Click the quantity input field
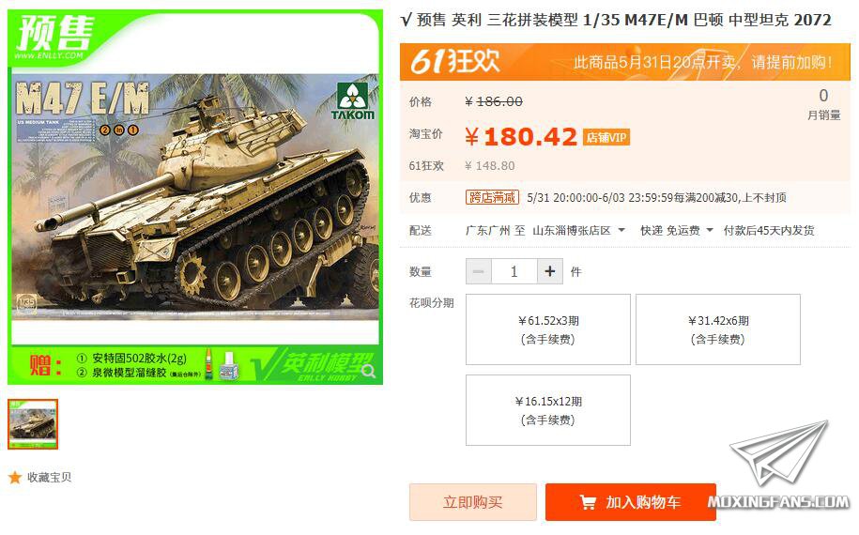 click(514, 271)
